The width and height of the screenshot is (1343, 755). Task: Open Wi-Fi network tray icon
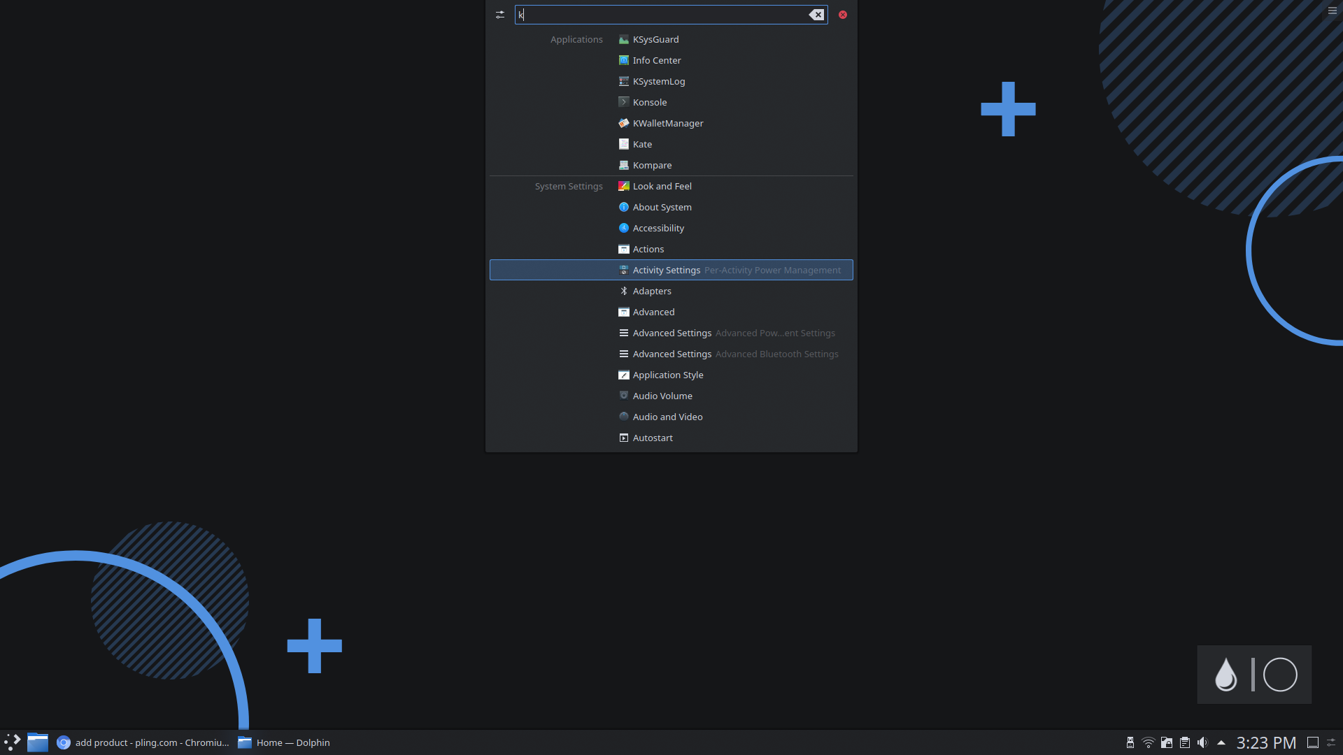1148,742
